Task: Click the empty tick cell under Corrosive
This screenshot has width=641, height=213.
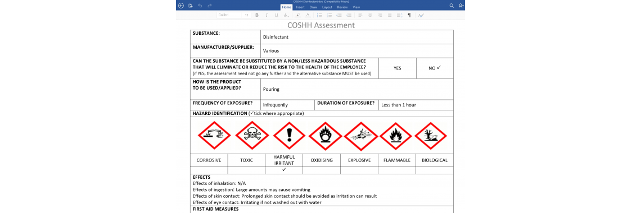Action: (209, 170)
